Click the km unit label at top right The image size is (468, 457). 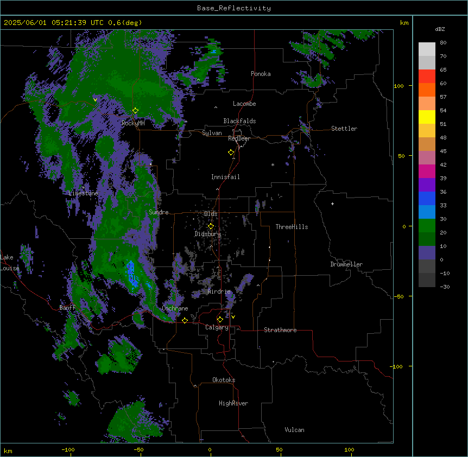pyautogui.click(x=404, y=23)
